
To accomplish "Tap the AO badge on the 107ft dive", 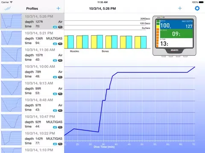I will click(55, 60).
